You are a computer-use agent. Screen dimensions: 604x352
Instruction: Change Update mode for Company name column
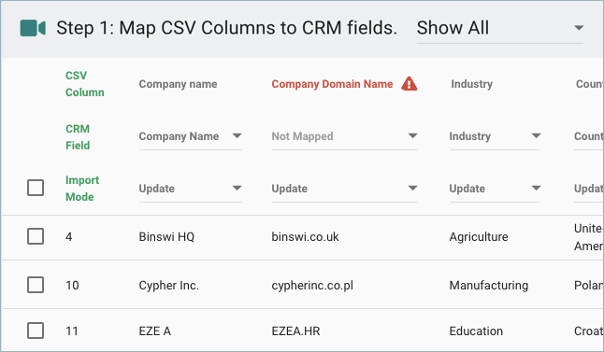191,189
